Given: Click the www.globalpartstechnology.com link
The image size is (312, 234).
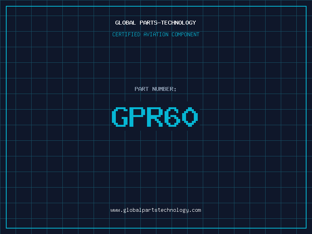Looking at the screenshot, I should pyautogui.click(x=156, y=210).
